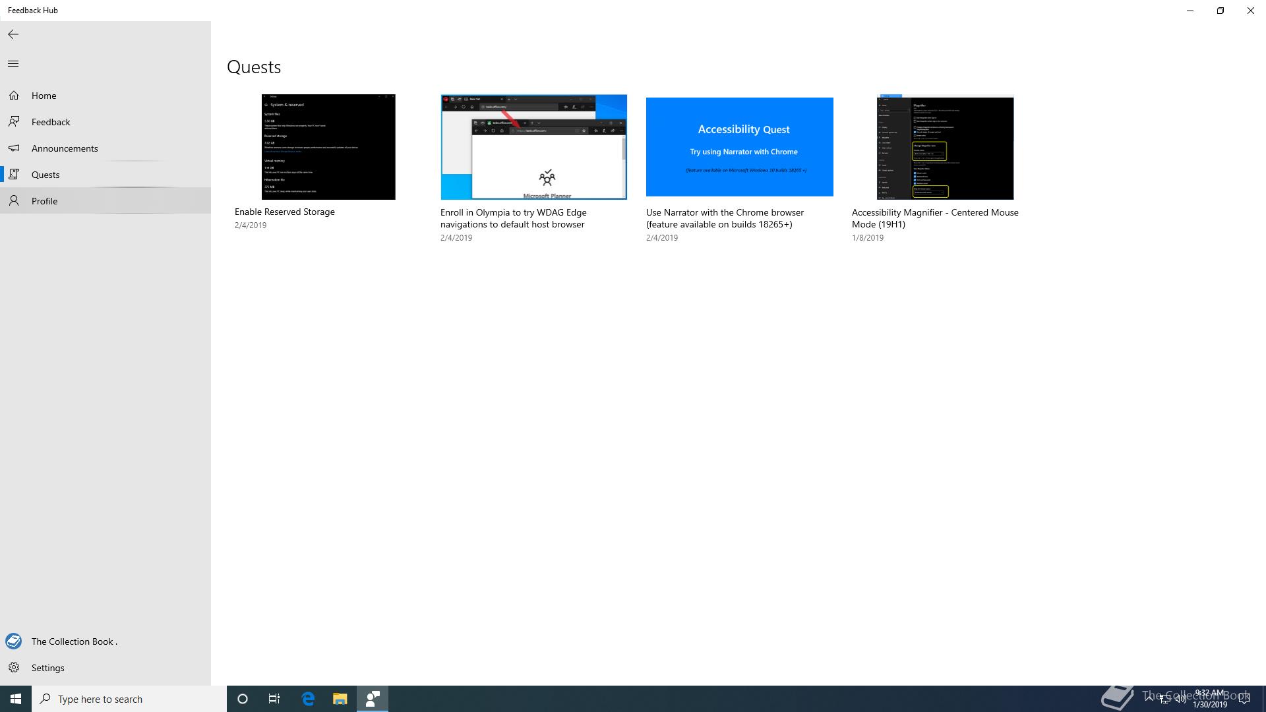
Task: Toggle the hamburger navigation menu
Action: pyautogui.click(x=13, y=64)
